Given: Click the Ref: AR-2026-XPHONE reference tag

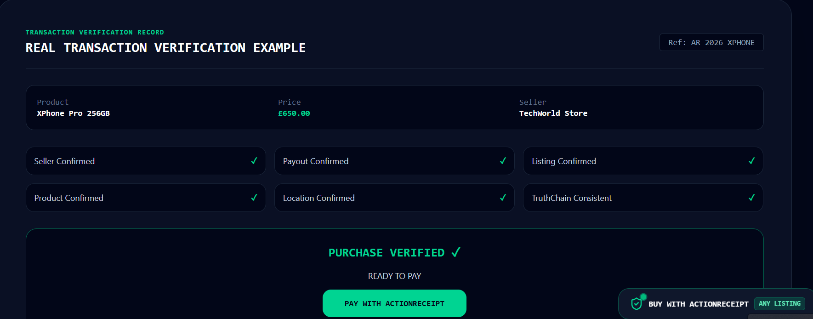Looking at the screenshot, I should [x=711, y=42].
